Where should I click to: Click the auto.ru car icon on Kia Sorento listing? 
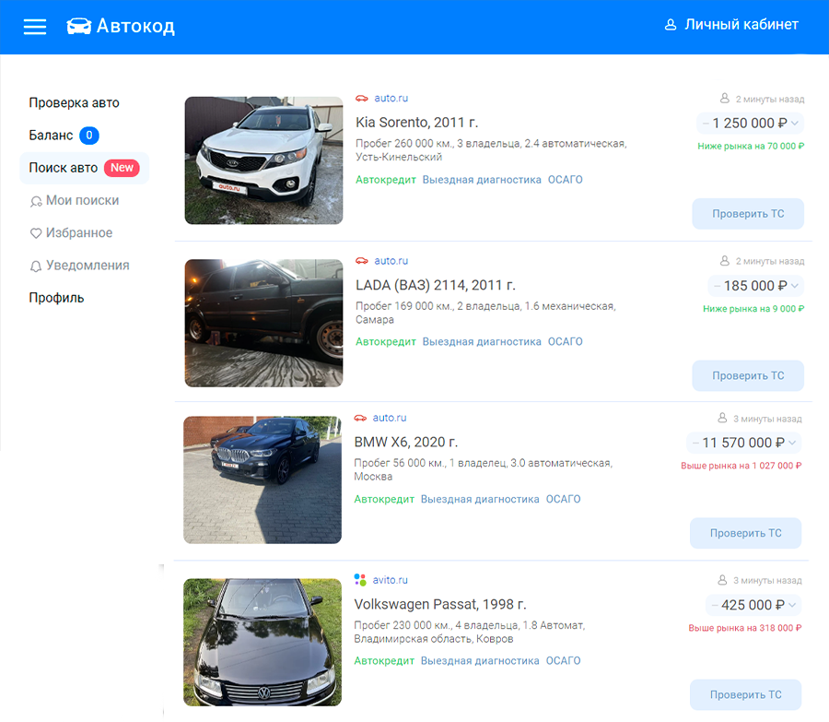point(362,99)
